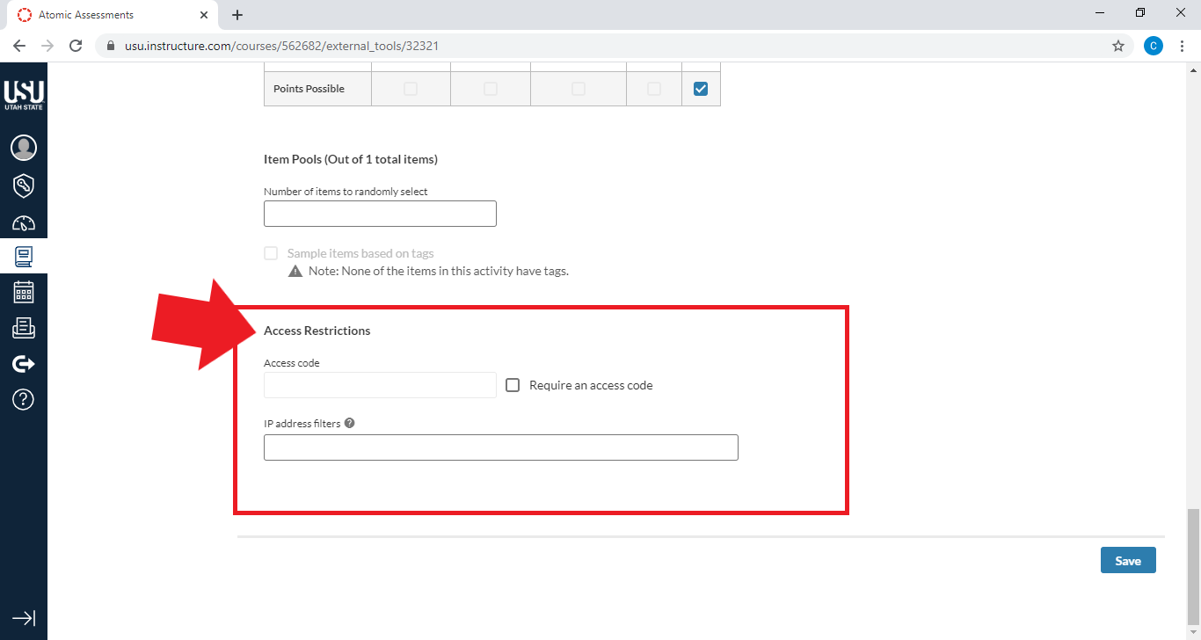Open Chrome's three-dot menu

tap(1182, 46)
